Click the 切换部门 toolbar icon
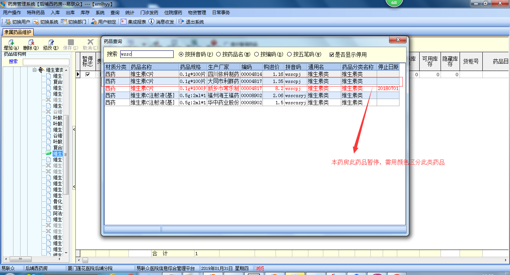Screen dimensions: 510x275 click(64, 22)
